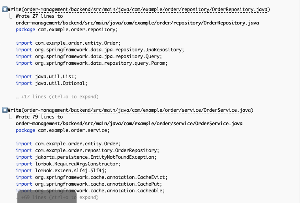Click the lombok.RequiredArgsConstructor import line
300x203 pixels.
68,164
